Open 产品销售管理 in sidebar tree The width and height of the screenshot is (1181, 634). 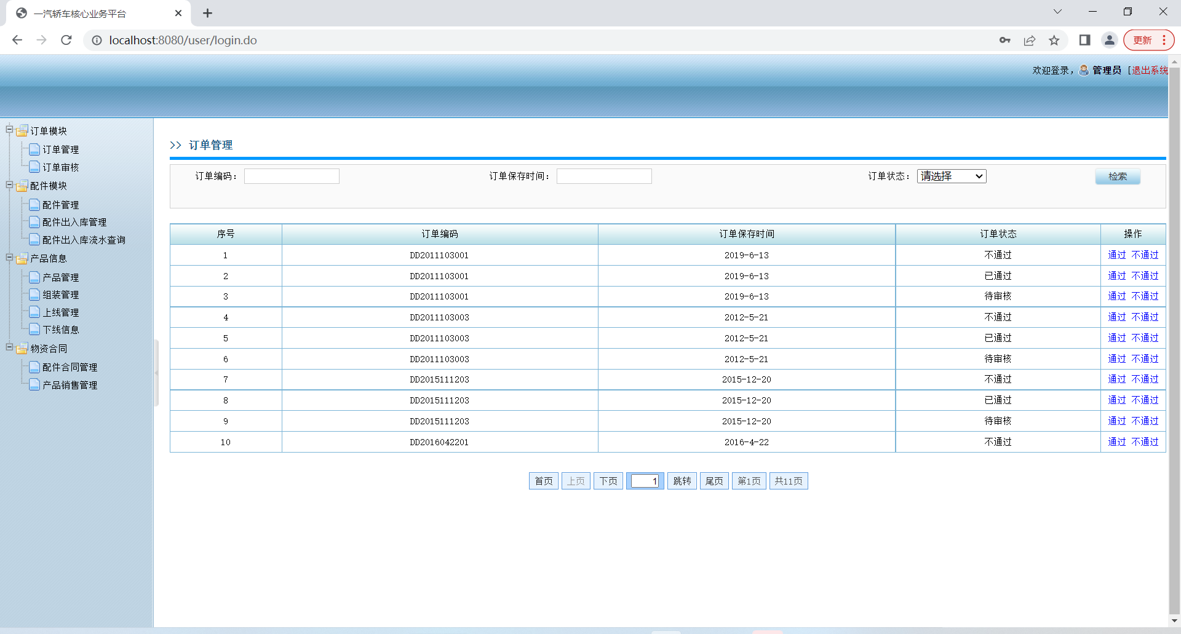70,385
